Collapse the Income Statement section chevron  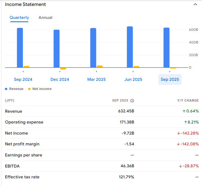(195, 5)
